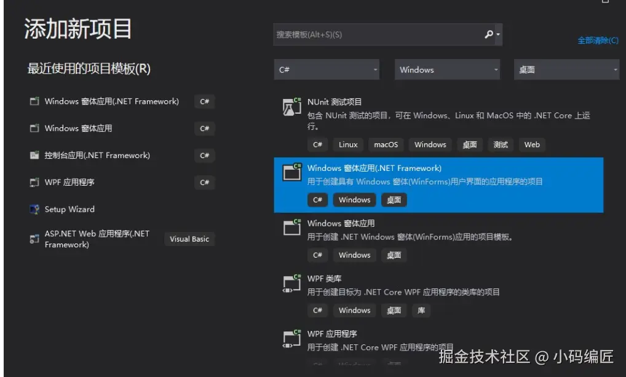The image size is (626, 377).
Task: Click the Windows 窗体应用 (.NET) template icon in the list
Action: tap(292, 228)
